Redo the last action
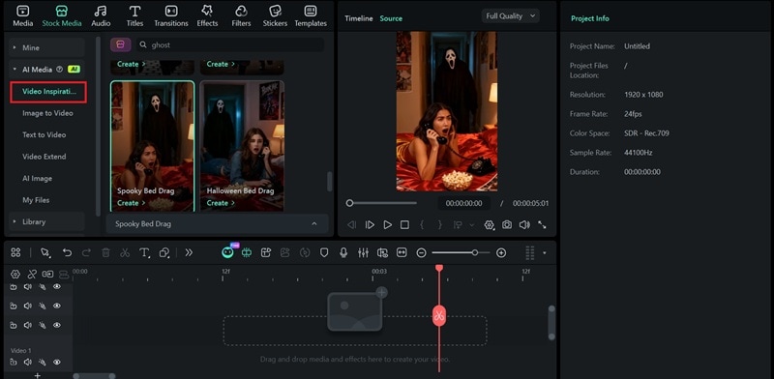 pos(86,252)
